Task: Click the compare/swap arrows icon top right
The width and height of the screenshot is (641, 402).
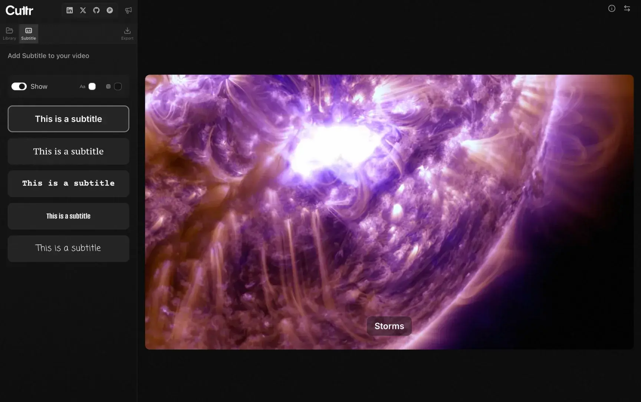Action: (x=627, y=8)
